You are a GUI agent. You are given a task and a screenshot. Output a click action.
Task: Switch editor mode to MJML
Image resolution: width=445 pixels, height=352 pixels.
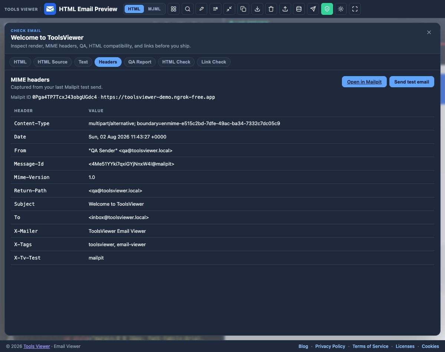pos(154,9)
